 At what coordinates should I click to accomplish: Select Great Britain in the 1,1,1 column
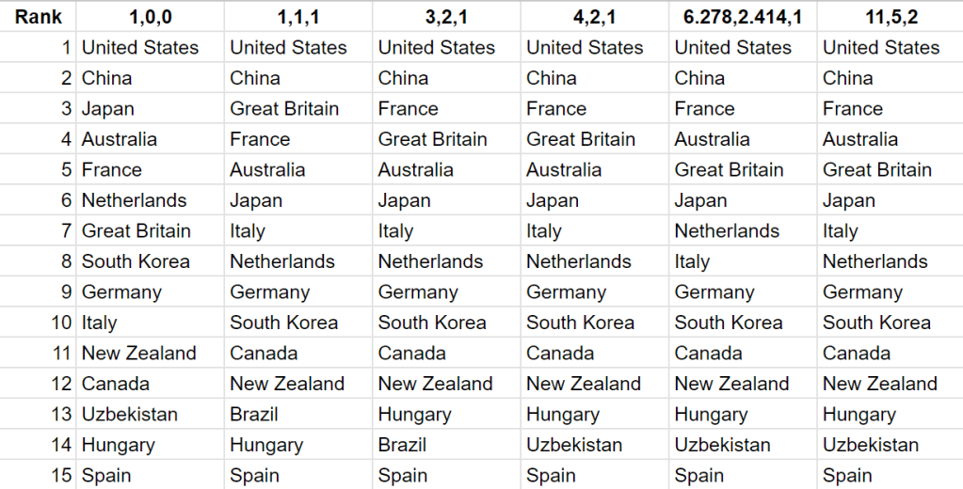[x=284, y=109]
